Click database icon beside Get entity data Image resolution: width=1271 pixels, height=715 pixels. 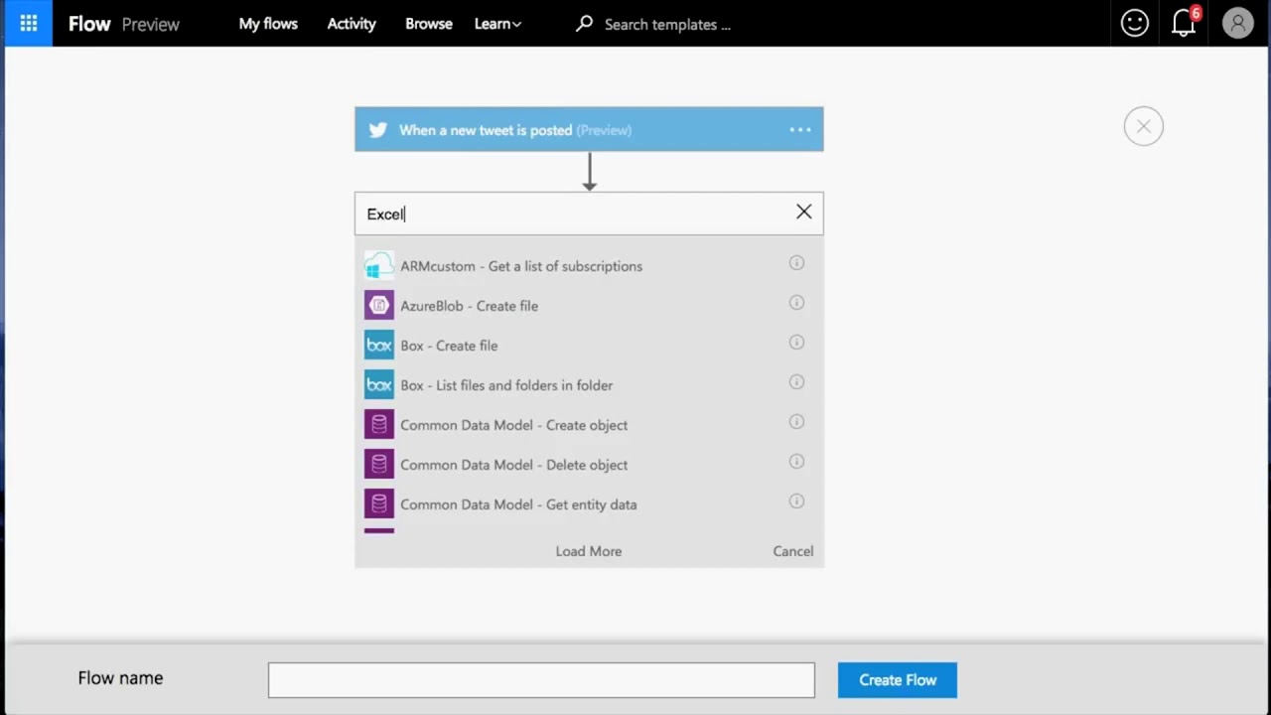coord(378,504)
